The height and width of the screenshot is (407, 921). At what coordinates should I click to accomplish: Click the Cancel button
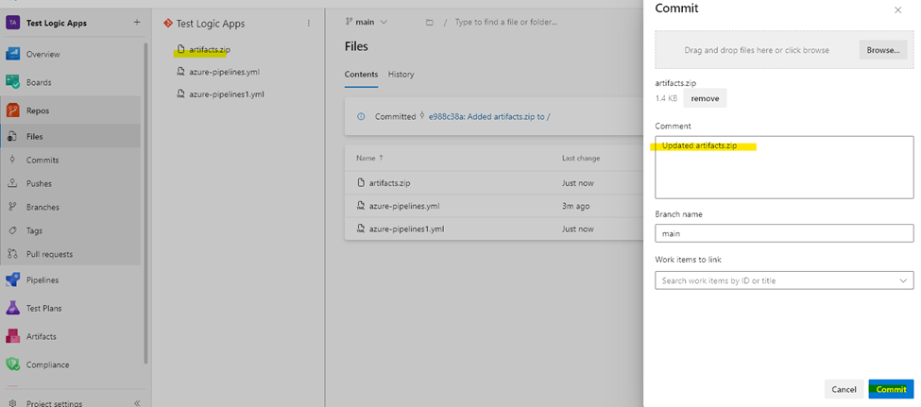[x=844, y=389]
